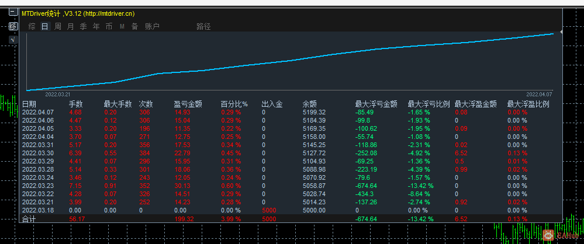This screenshot has width=584, height=244.
Task: Toggle the √ checkmark button
Action: [13, 40]
